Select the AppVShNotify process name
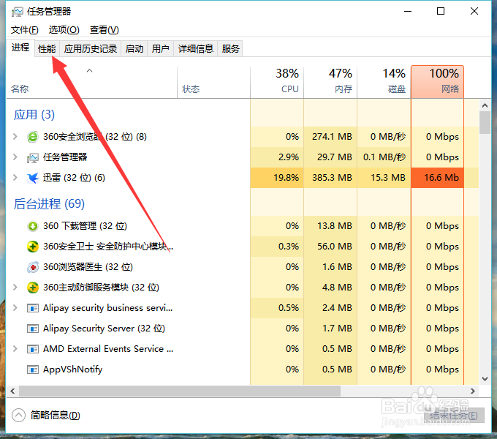Viewport: 497px width, 439px height. 73,369
